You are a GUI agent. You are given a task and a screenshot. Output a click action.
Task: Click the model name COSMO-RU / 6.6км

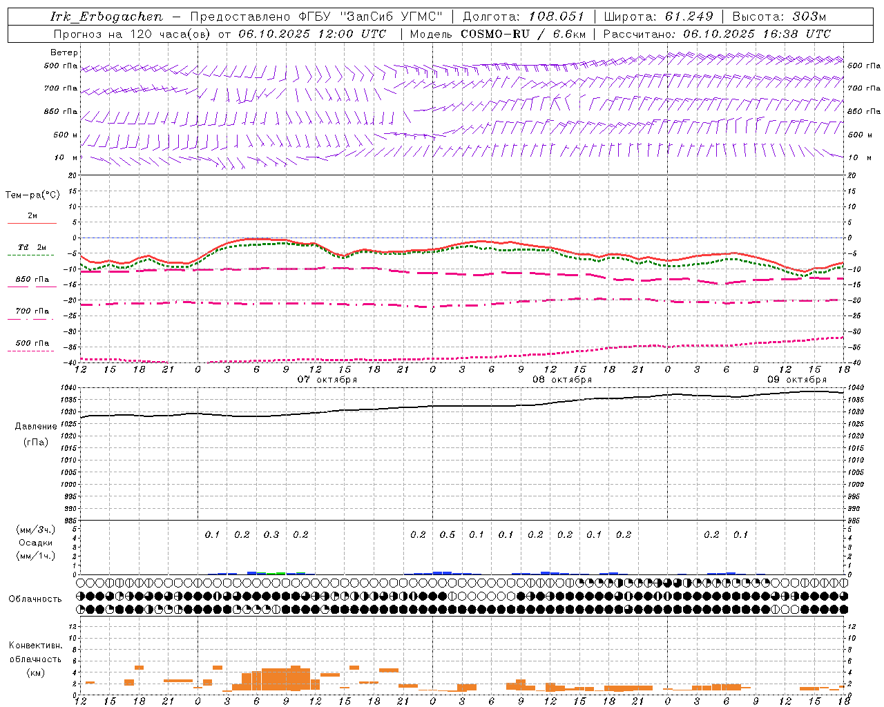point(523,34)
